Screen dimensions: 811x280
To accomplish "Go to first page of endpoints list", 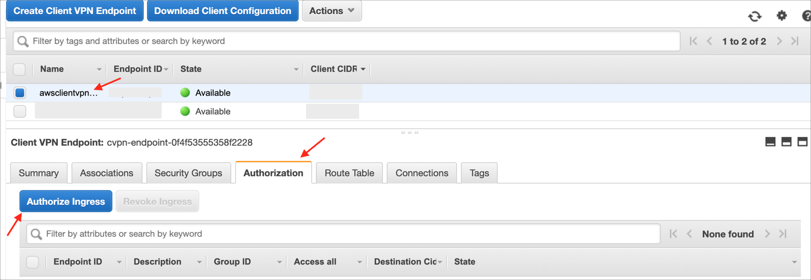I will (693, 41).
